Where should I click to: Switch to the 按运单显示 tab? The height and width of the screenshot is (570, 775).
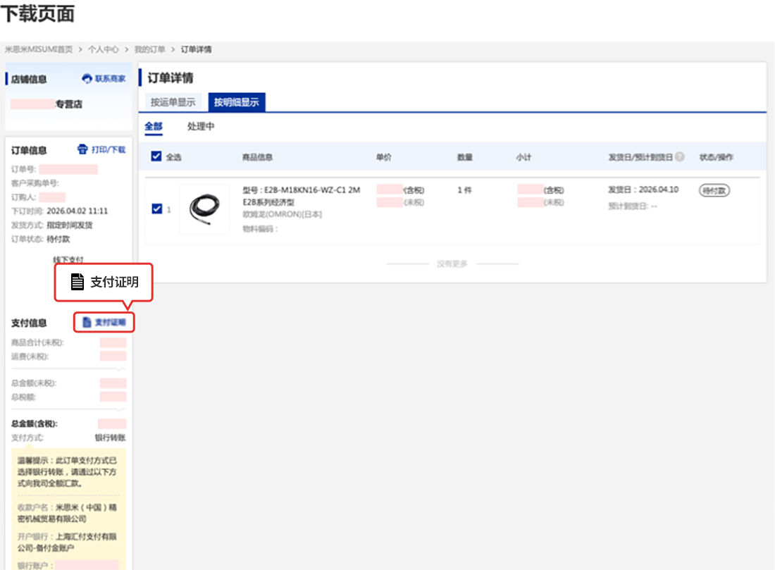[173, 102]
